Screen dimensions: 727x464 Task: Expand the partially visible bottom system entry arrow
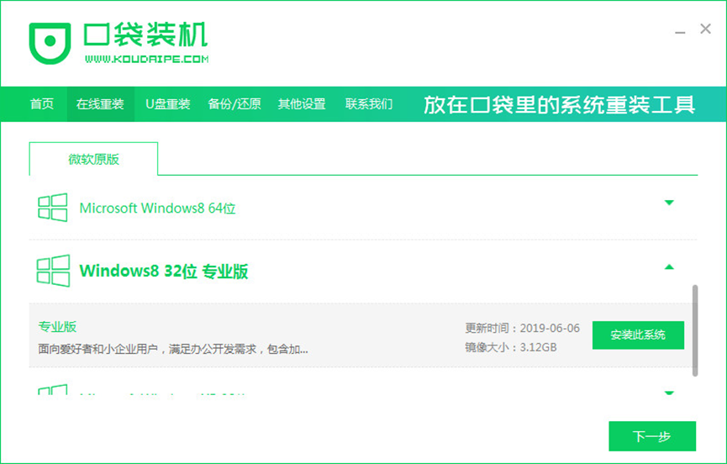(668, 393)
